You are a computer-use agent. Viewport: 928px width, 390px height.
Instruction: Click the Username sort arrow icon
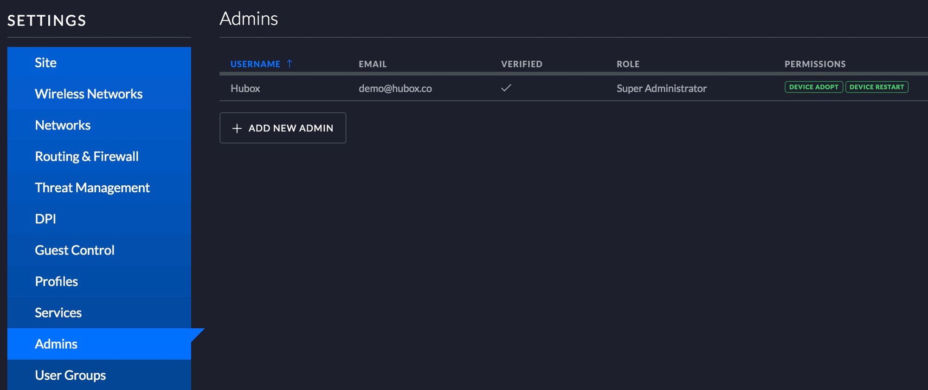(x=290, y=64)
